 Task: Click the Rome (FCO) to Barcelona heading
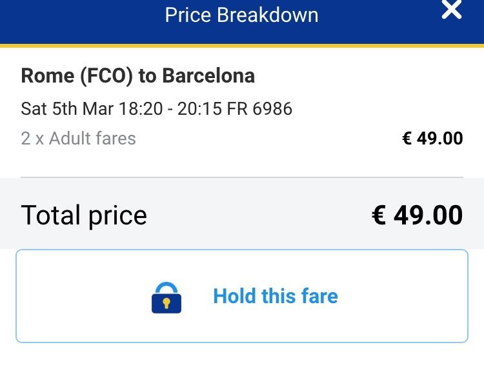(138, 76)
